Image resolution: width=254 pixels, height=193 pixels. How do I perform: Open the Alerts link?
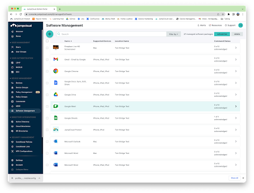pyautogui.click(x=201, y=25)
